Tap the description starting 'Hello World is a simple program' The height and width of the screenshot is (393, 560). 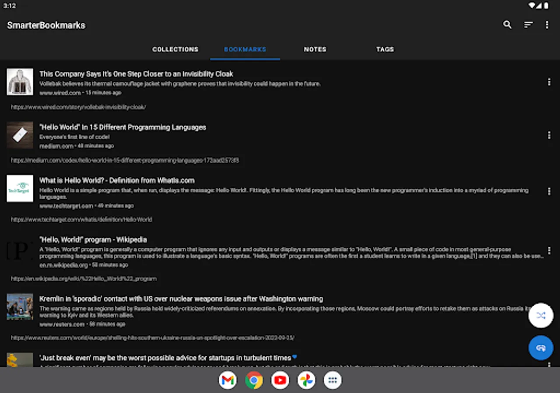tap(284, 193)
